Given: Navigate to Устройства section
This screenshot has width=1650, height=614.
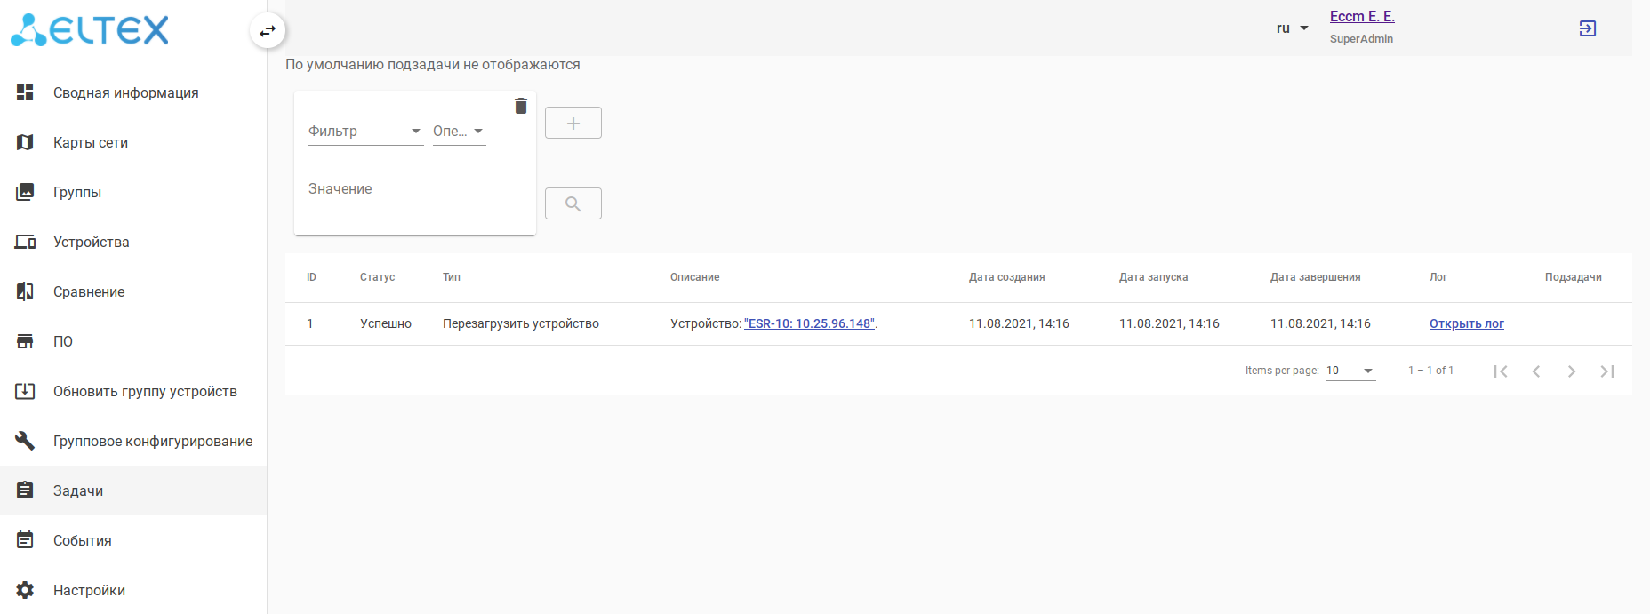Looking at the screenshot, I should click(x=91, y=242).
